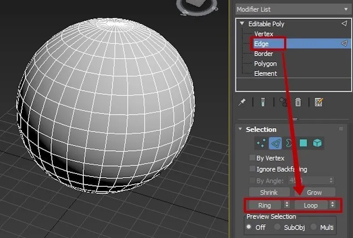Image resolution: width=353 pixels, height=238 pixels.
Task: Click Make Unique icon in modifier toolbar
Action: 284,102
